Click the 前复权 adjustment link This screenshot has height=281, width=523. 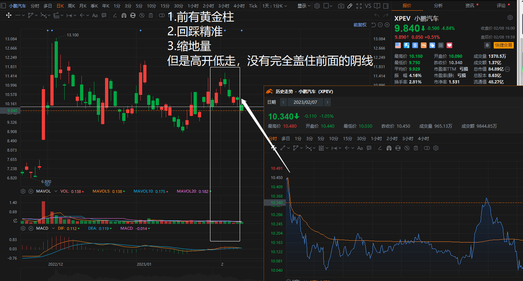(x=360, y=25)
